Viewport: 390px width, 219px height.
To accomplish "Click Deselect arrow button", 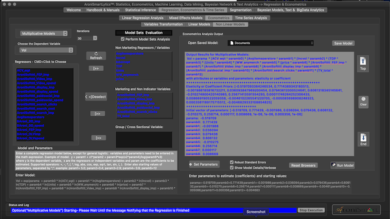I will click(96, 97).
